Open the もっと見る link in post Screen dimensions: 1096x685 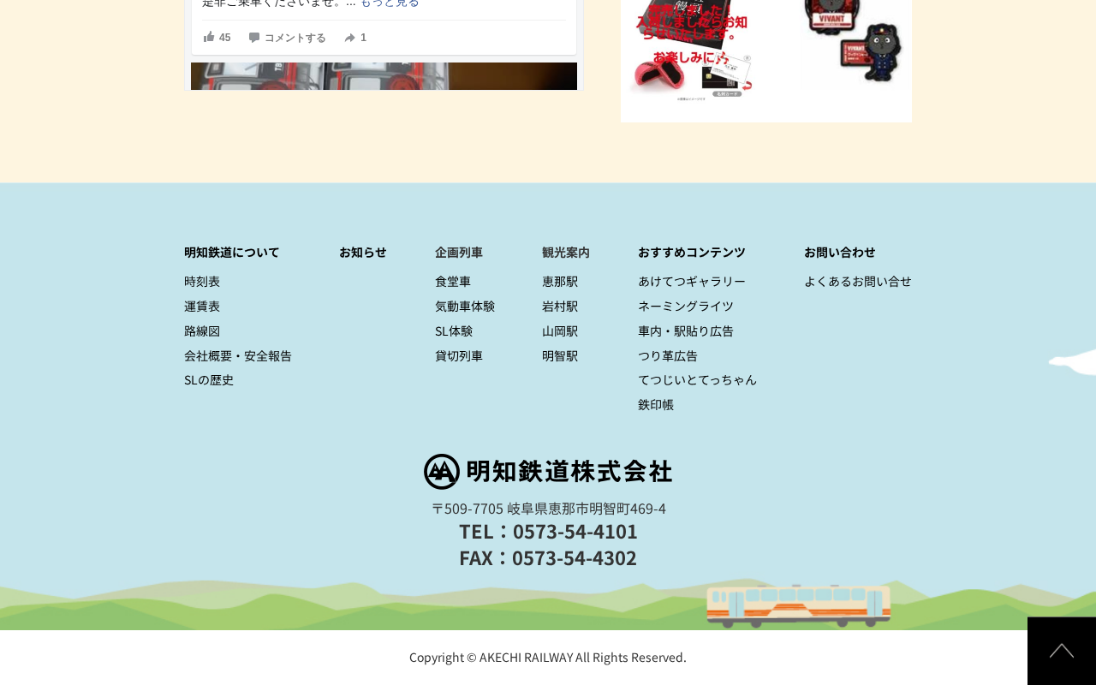390,3
